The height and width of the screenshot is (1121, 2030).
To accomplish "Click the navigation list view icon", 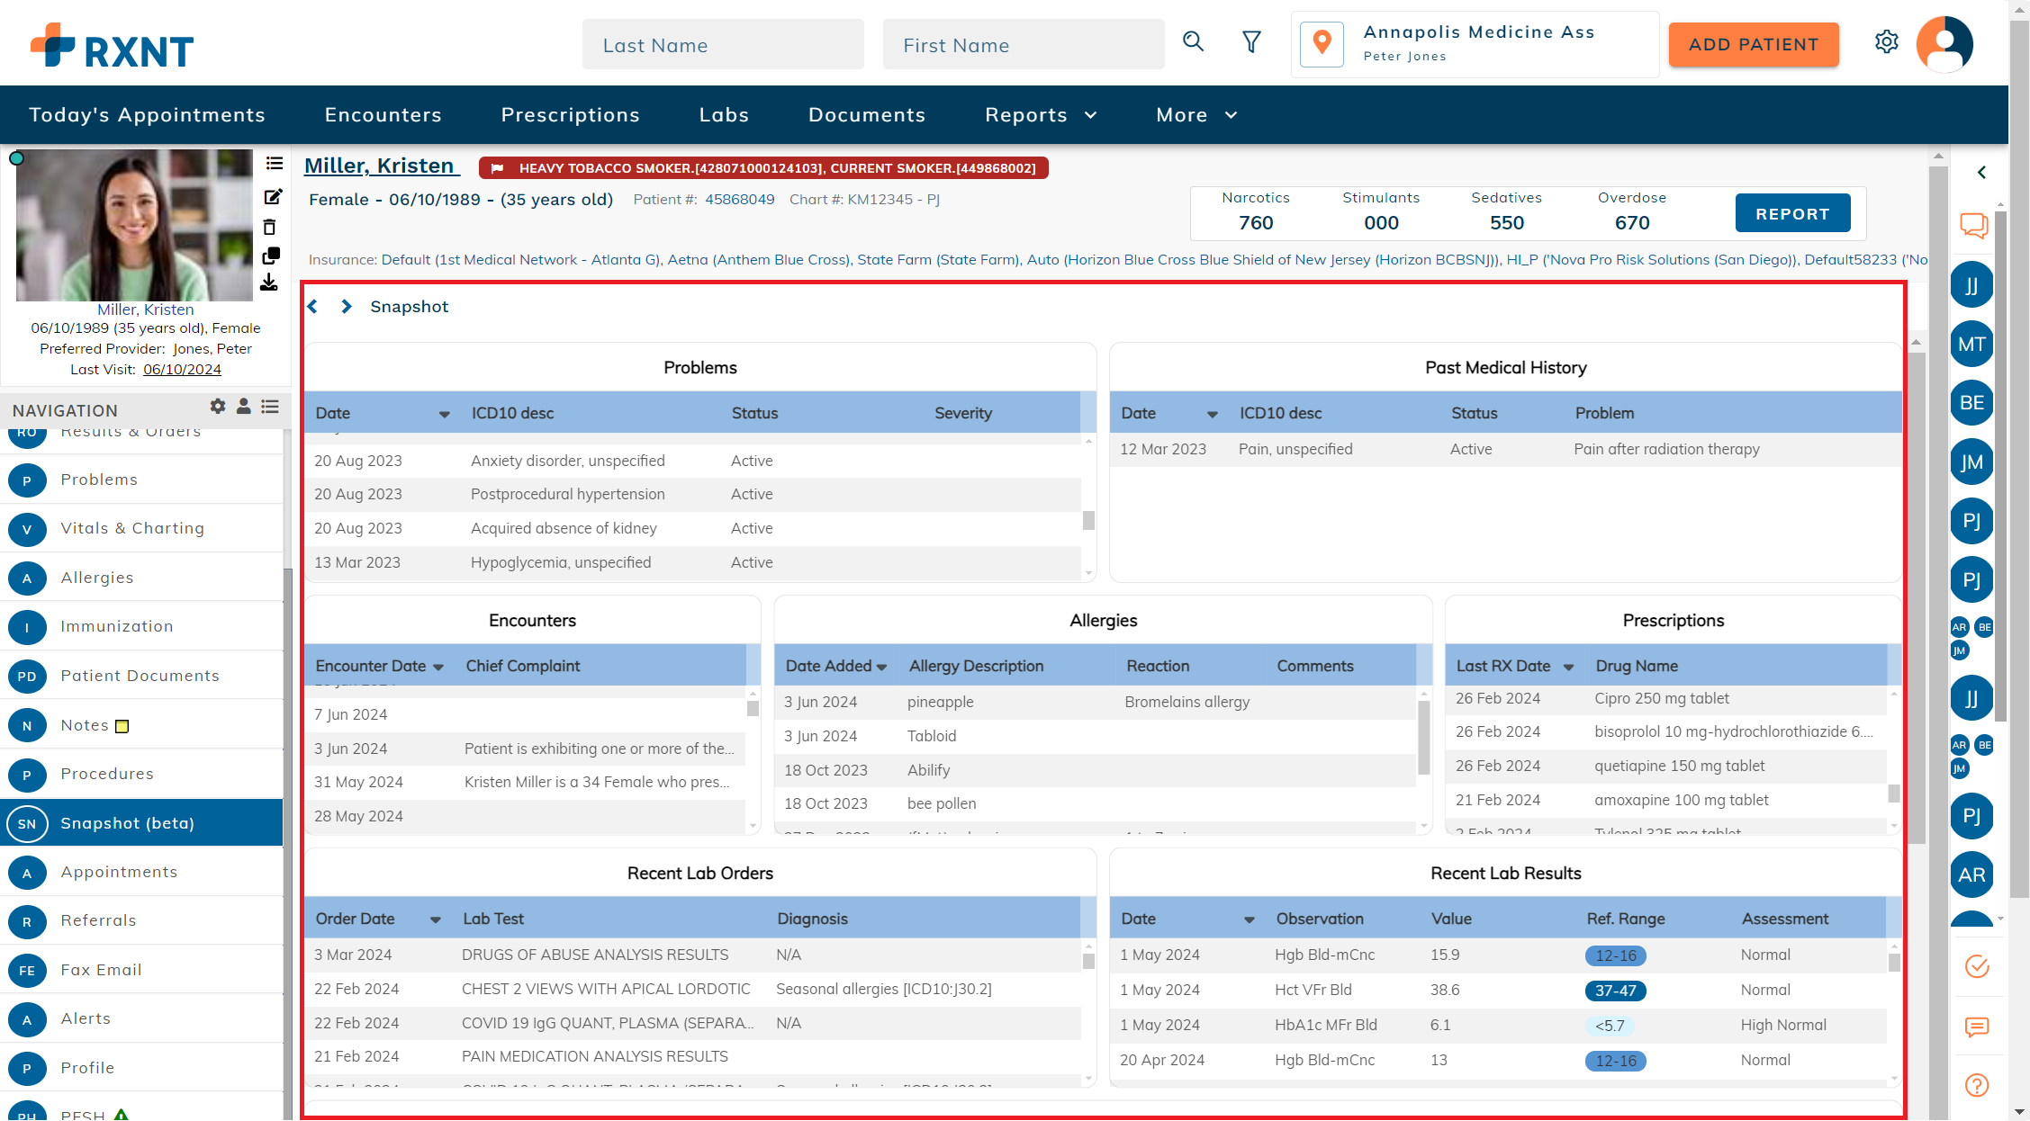I will pyautogui.click(x=270, y=407).
